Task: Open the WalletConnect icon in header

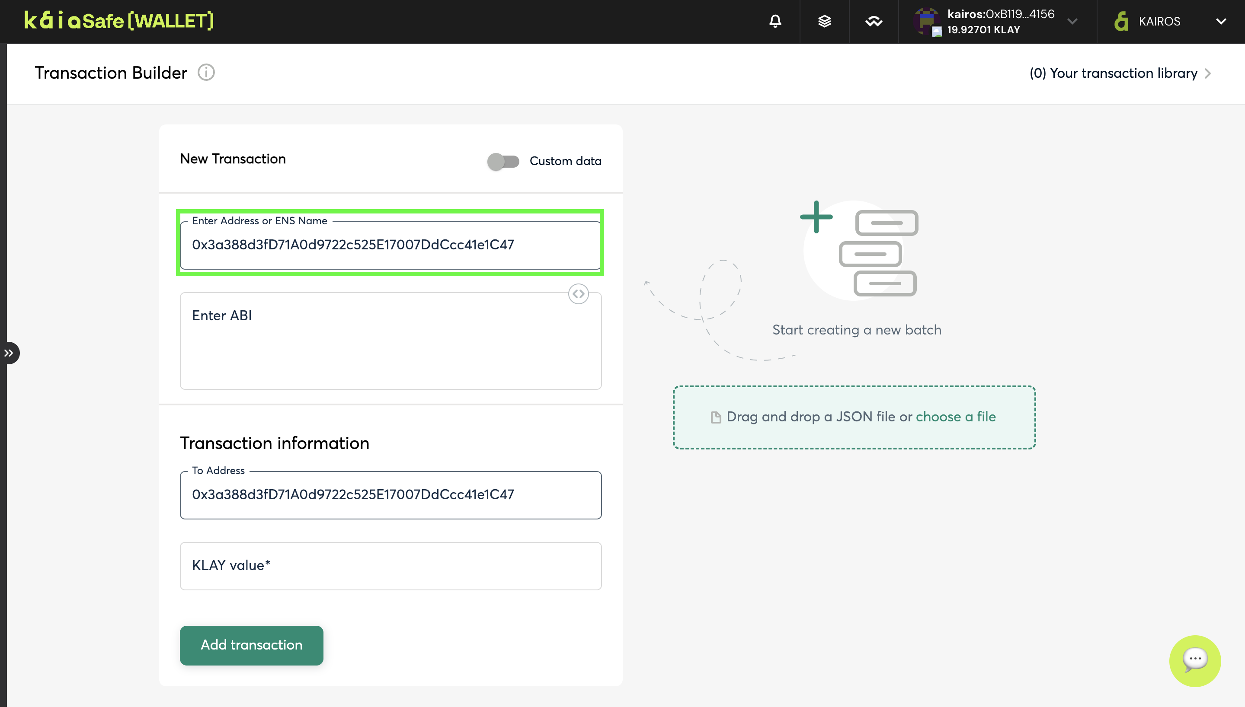Action: (x=874, y=21)
